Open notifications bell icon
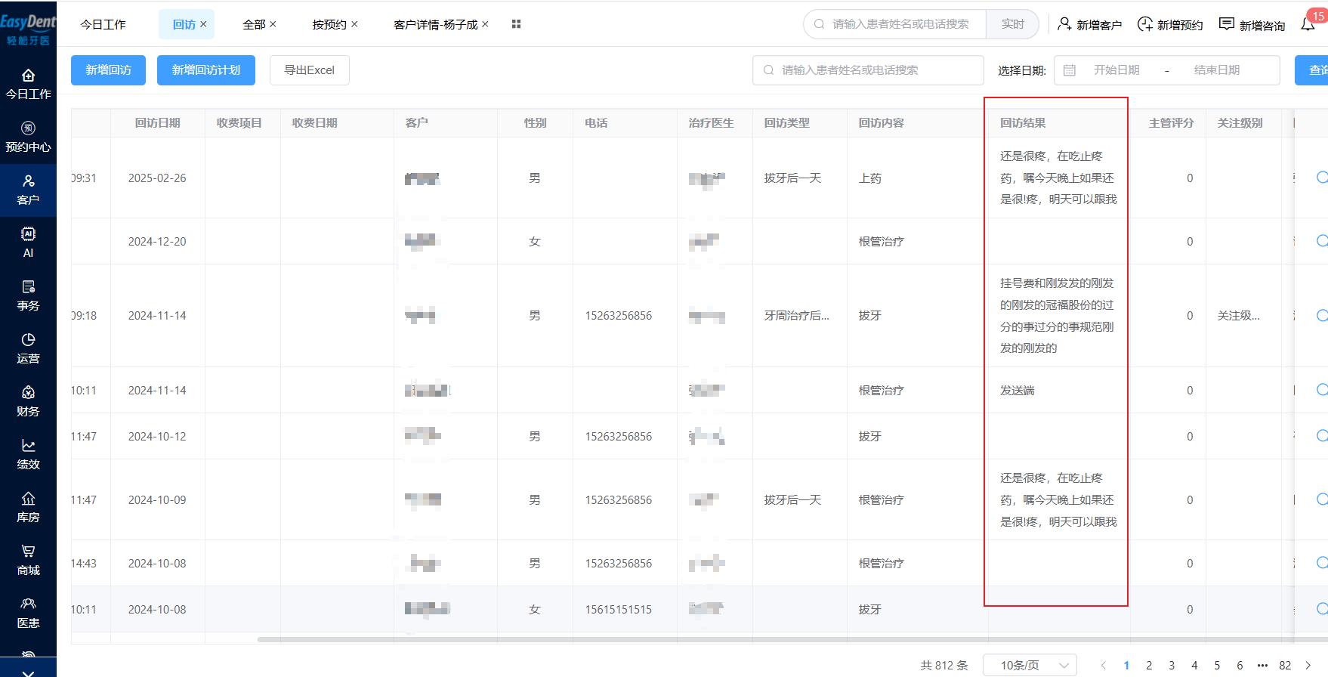Screen dimensions: 1328x677 (x=1308, y=24)
